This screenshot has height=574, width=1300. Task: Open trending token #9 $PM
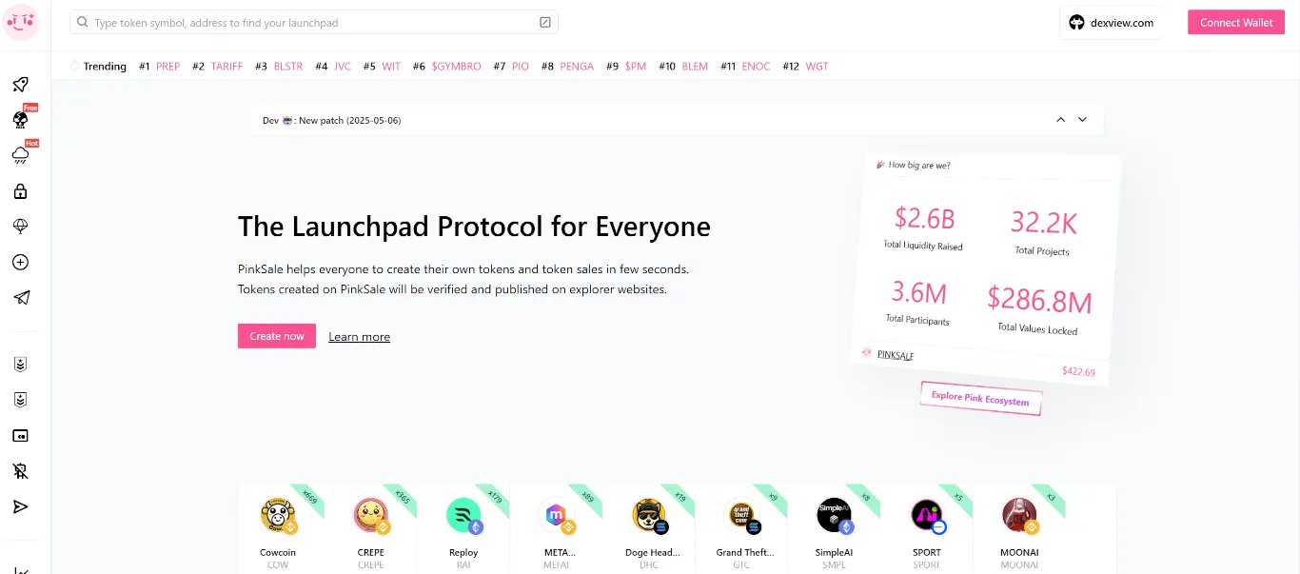pos(626,67)
